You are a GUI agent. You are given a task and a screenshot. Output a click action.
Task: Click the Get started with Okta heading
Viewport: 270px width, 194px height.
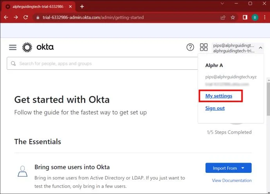pos(62,100)
